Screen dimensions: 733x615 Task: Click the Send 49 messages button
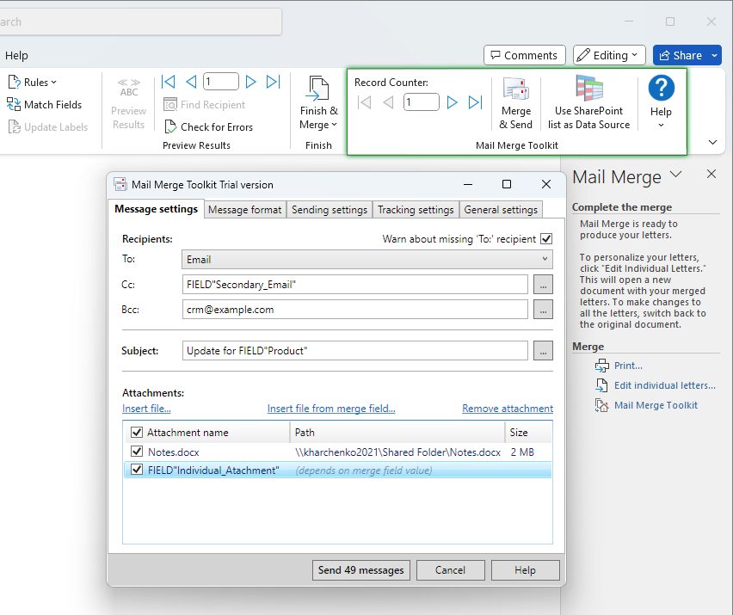coord(360,570)
